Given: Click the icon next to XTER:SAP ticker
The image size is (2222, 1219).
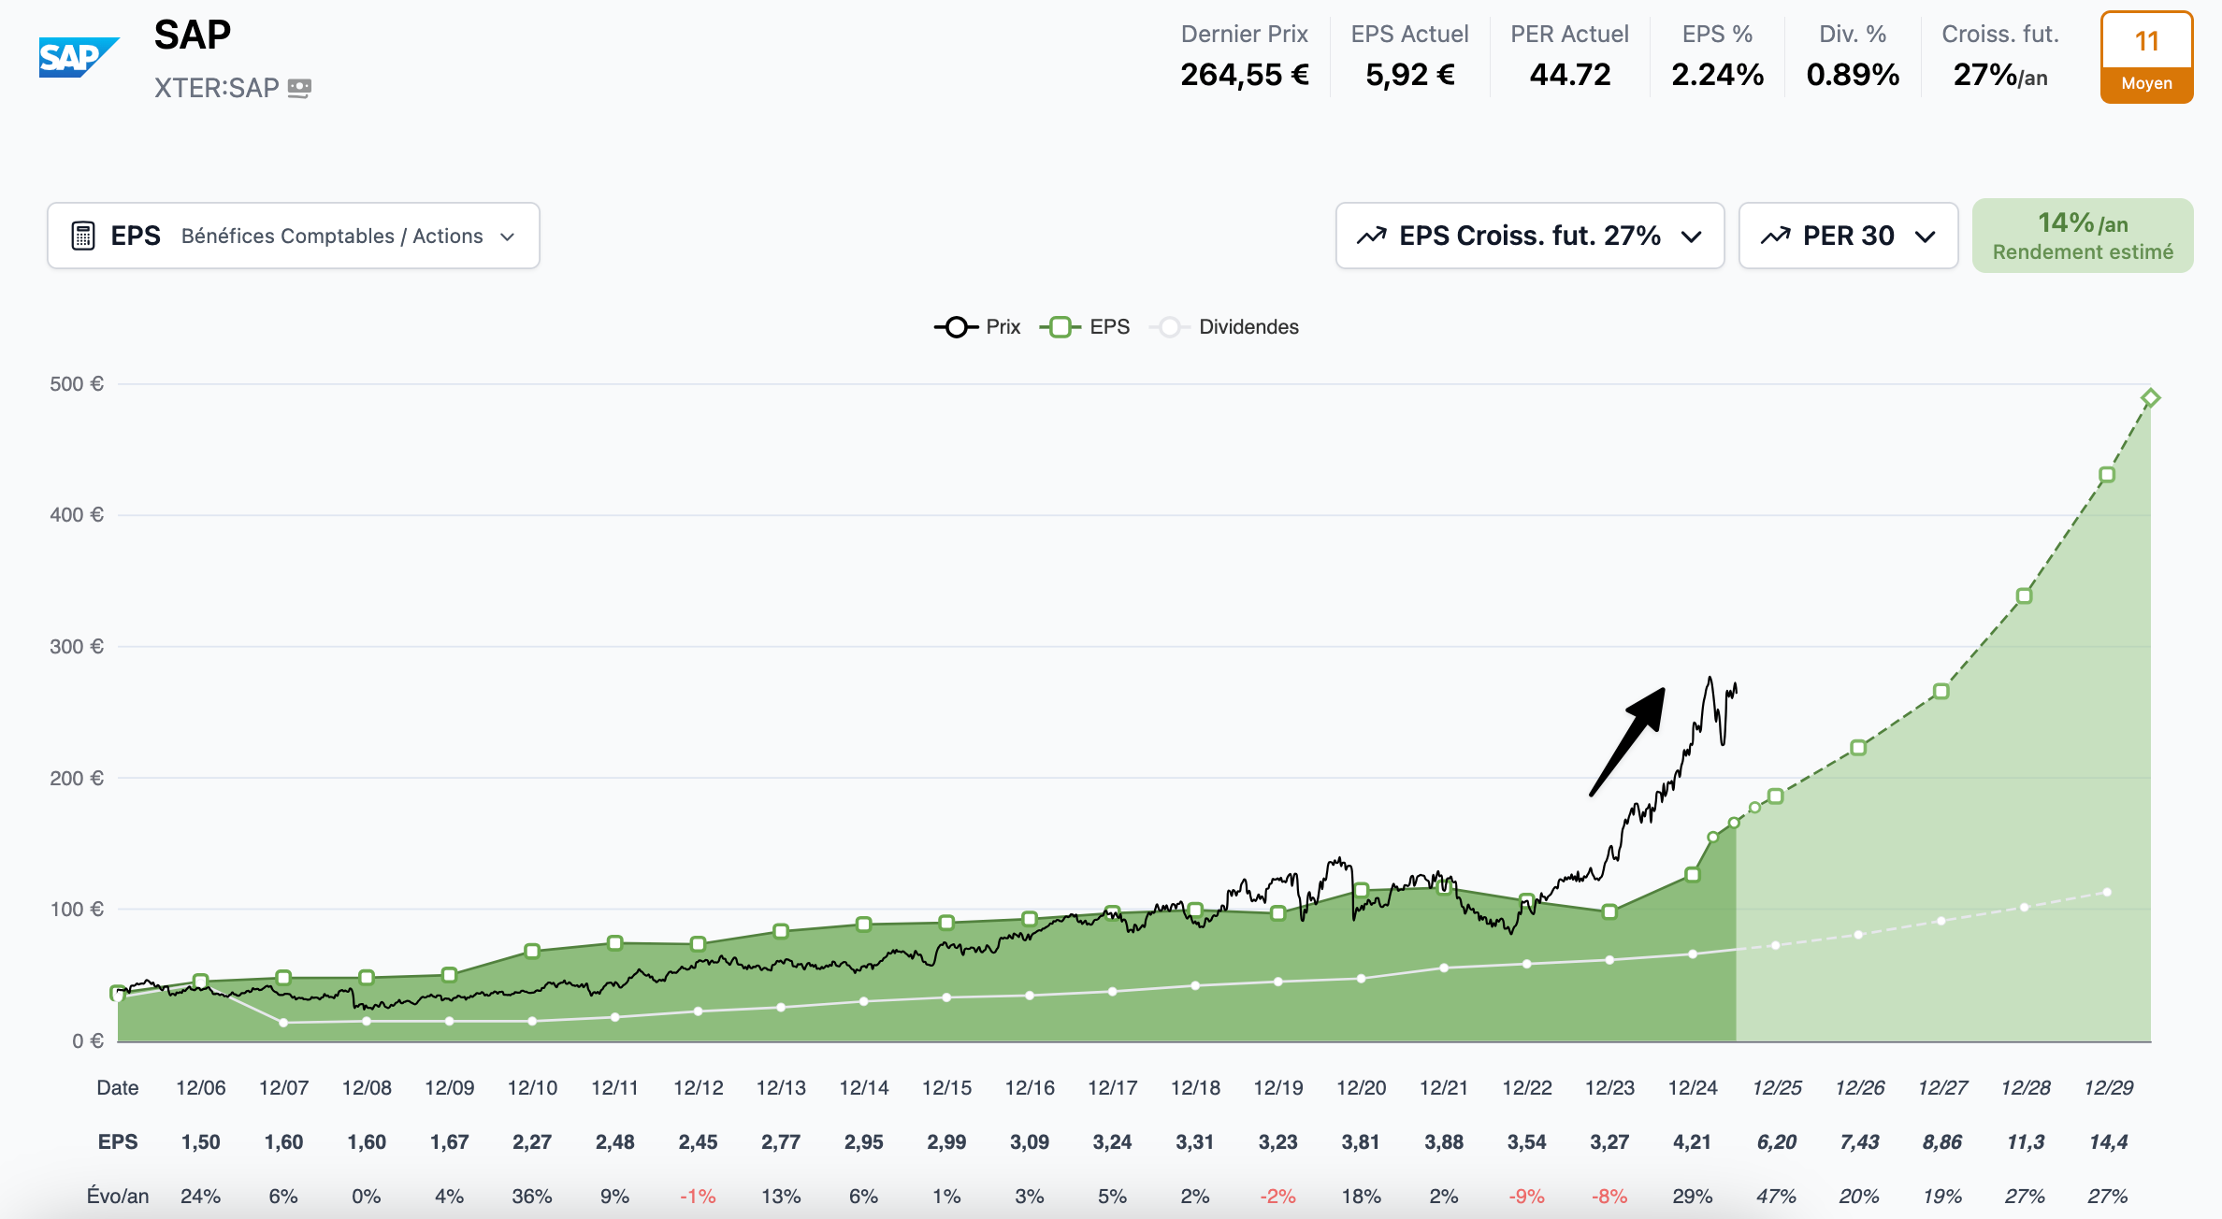Looking at the screenshot, I should 299,88.
